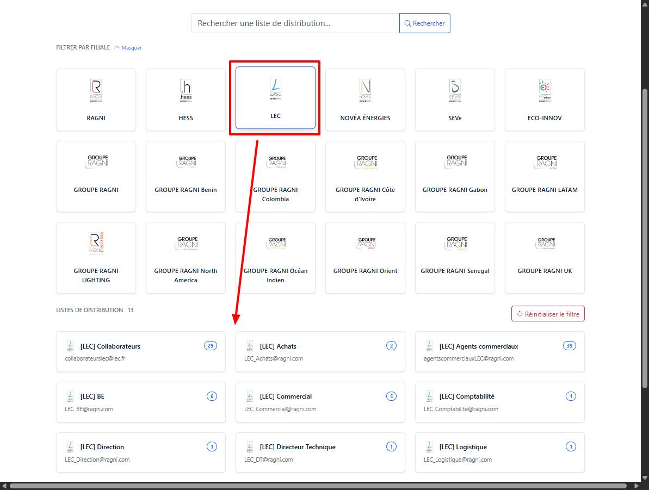Viewport: 649px width, 490px height.
Task: Click the Rechercher search button
Action: click(x=425, y=23)
